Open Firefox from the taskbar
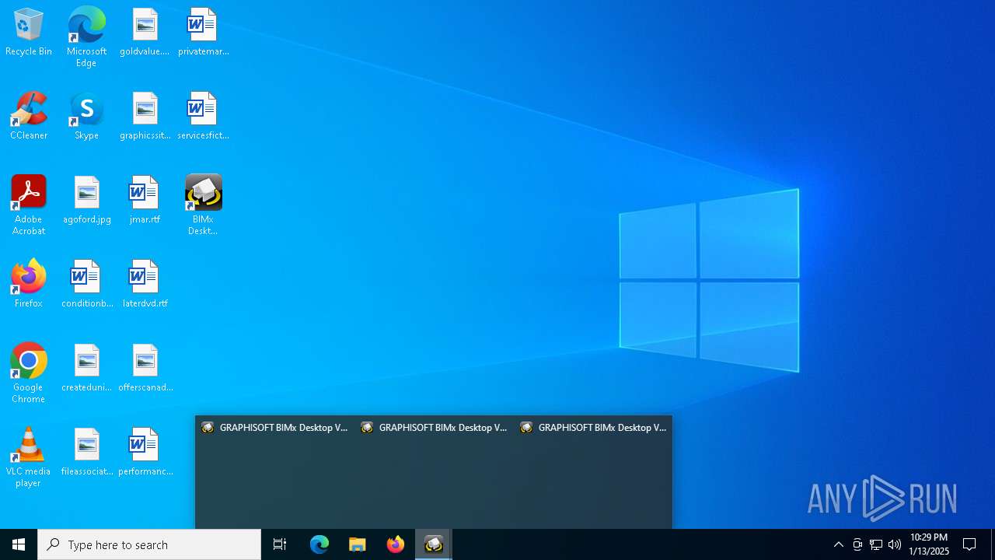 pos(396,544)
